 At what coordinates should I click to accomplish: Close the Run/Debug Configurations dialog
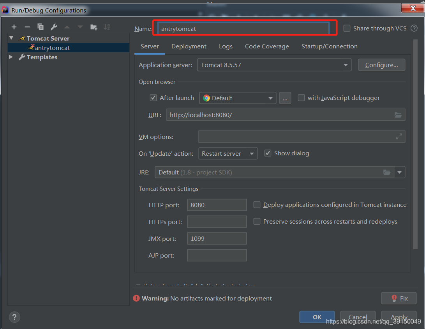point(413,8)
